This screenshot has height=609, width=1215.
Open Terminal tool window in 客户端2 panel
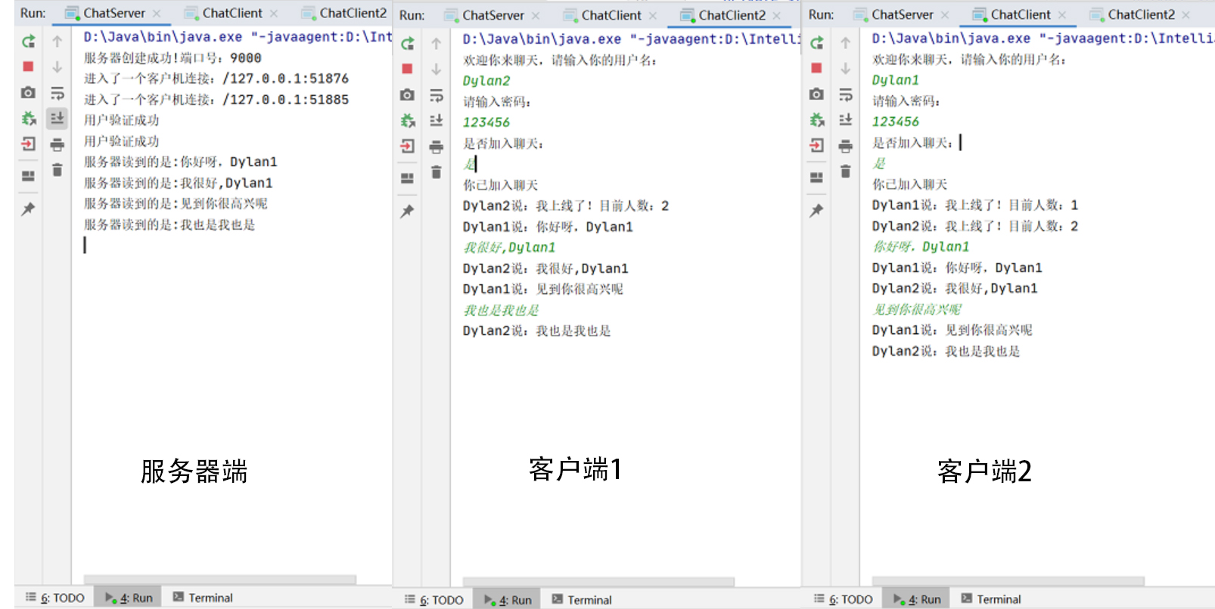(x=990, y=599)
